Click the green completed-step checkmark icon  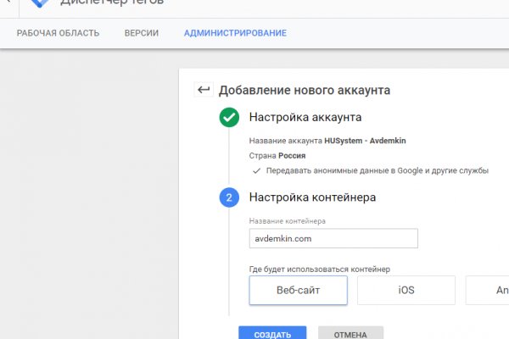229,118
